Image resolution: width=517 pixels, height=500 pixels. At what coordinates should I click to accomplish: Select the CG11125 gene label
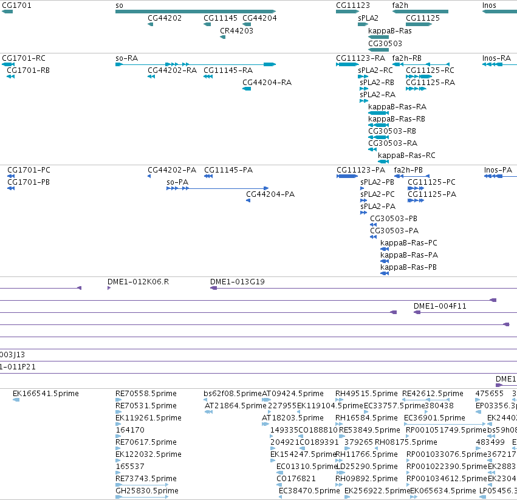[423, 18]
